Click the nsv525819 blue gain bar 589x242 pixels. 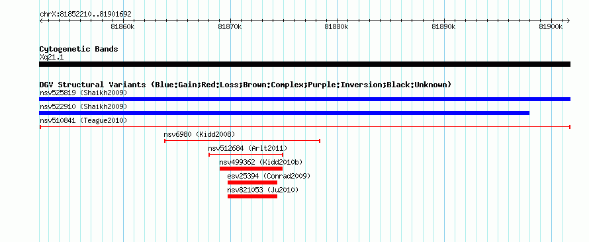pos(304,99)
